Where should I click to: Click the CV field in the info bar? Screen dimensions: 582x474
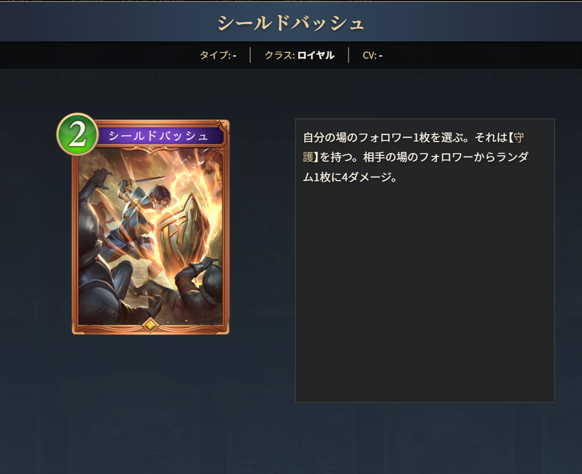[372, 55]
